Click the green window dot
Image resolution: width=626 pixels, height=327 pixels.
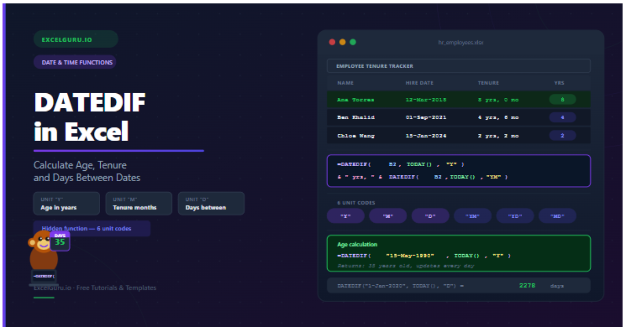353,42
